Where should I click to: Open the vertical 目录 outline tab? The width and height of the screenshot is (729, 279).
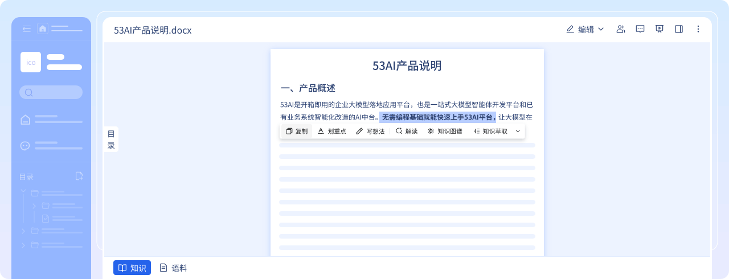111,139
